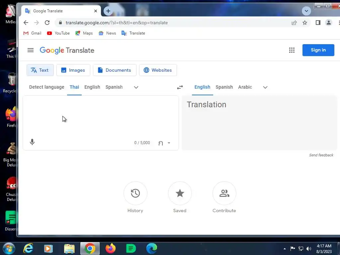340x255 pixels.
Task: Open the Windows Start menu
Action: [x=9, y=248]
